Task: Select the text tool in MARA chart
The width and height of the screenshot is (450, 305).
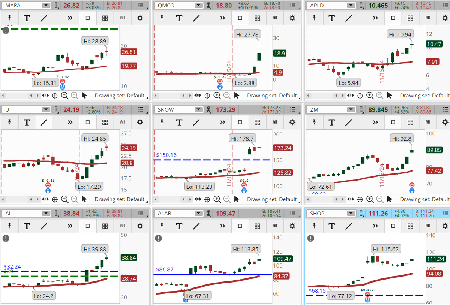Action: pyautogui.click(x=27, y=18)
